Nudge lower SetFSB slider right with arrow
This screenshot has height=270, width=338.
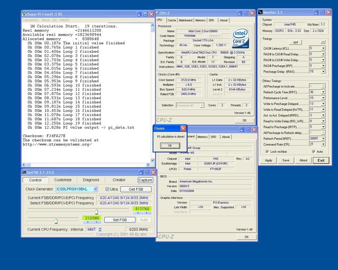tap(97, 222)
